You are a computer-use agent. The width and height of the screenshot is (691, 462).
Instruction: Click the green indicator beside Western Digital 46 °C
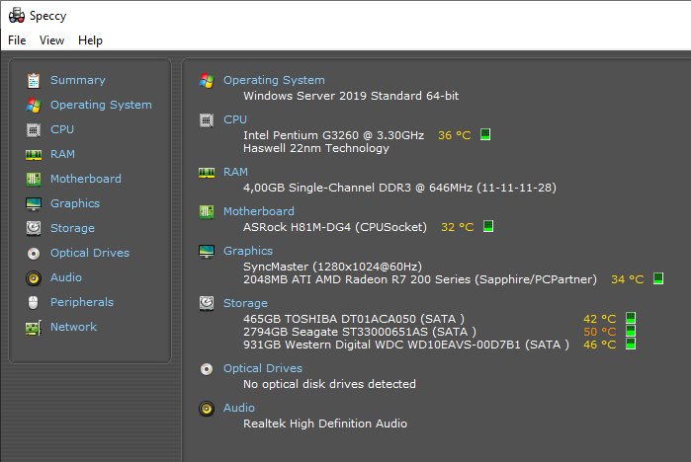click(x=631, y=344)
